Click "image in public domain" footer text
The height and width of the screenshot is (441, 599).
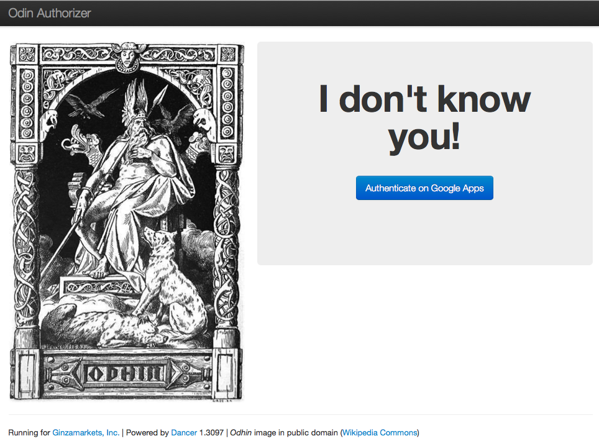click(296, 432)
